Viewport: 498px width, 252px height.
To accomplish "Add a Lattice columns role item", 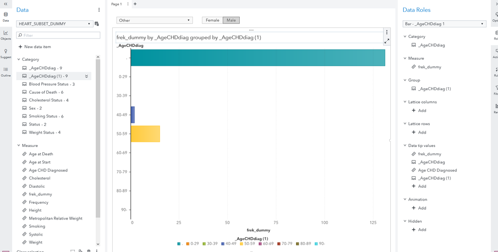I will 419,111.
